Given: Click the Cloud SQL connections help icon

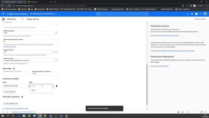Looking at the screenshot, I should 22,97.
